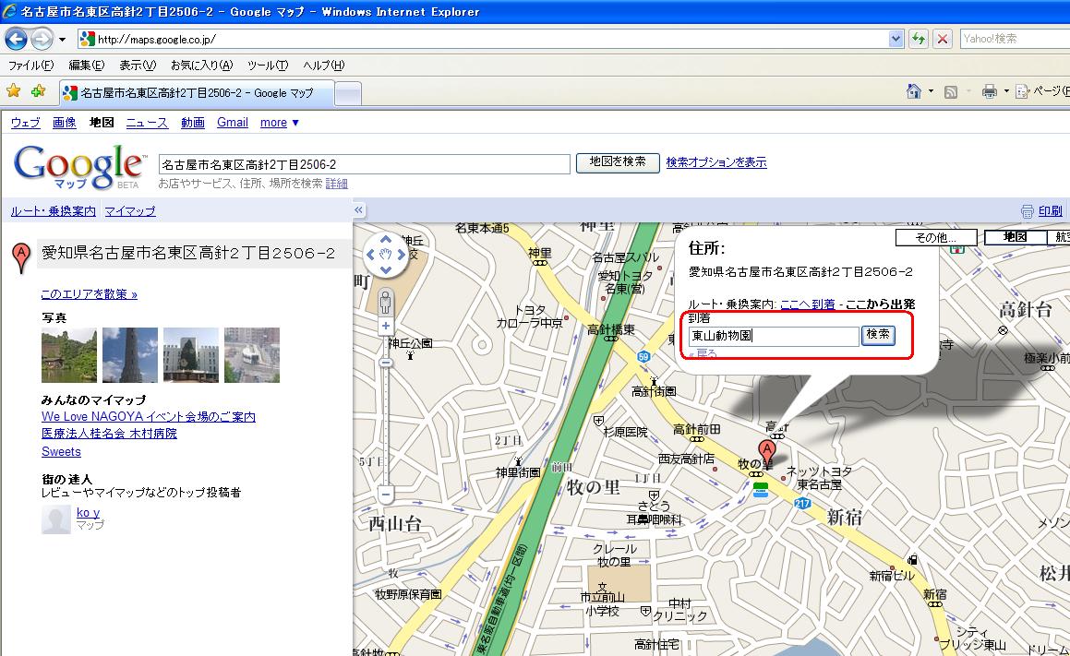Go back with the browser Back arrow
This screenshot has height=656, width=1070.
coord(17,39)
